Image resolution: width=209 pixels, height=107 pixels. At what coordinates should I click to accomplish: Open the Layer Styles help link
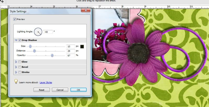point(46,82)
